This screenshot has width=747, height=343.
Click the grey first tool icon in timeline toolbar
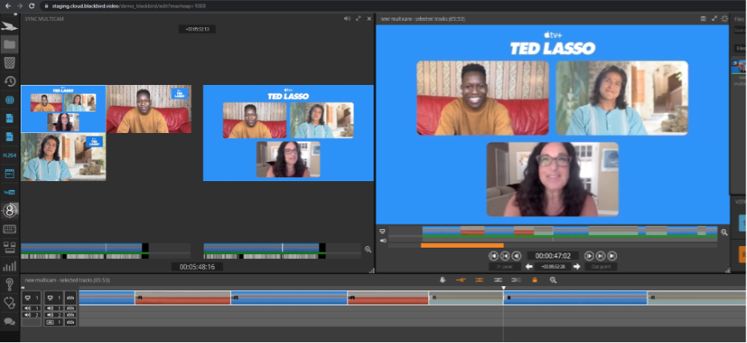click(442, 280)
